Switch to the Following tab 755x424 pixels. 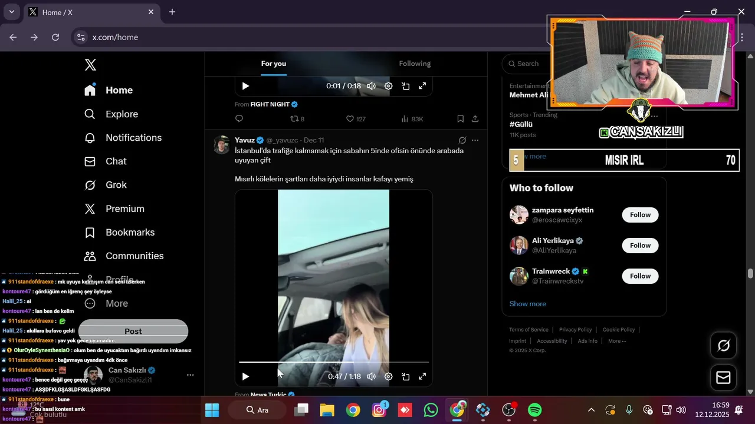click(x=415, y=64)
